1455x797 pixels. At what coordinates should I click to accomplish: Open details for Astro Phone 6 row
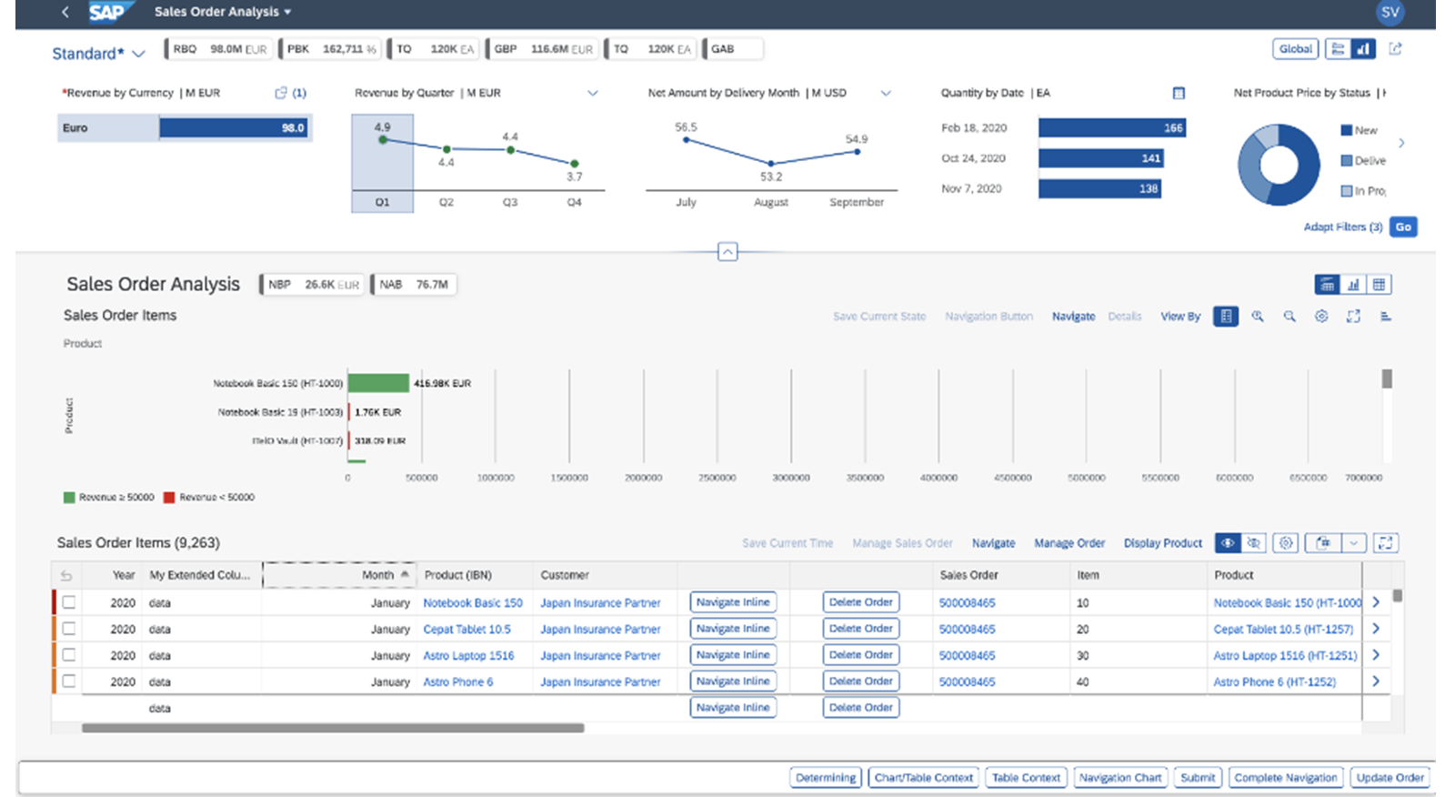click(1376, 681)
